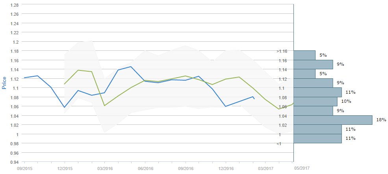Click the 12/2016 x-axis label
This screenshot has height=174, width=388.
(226, 168)
